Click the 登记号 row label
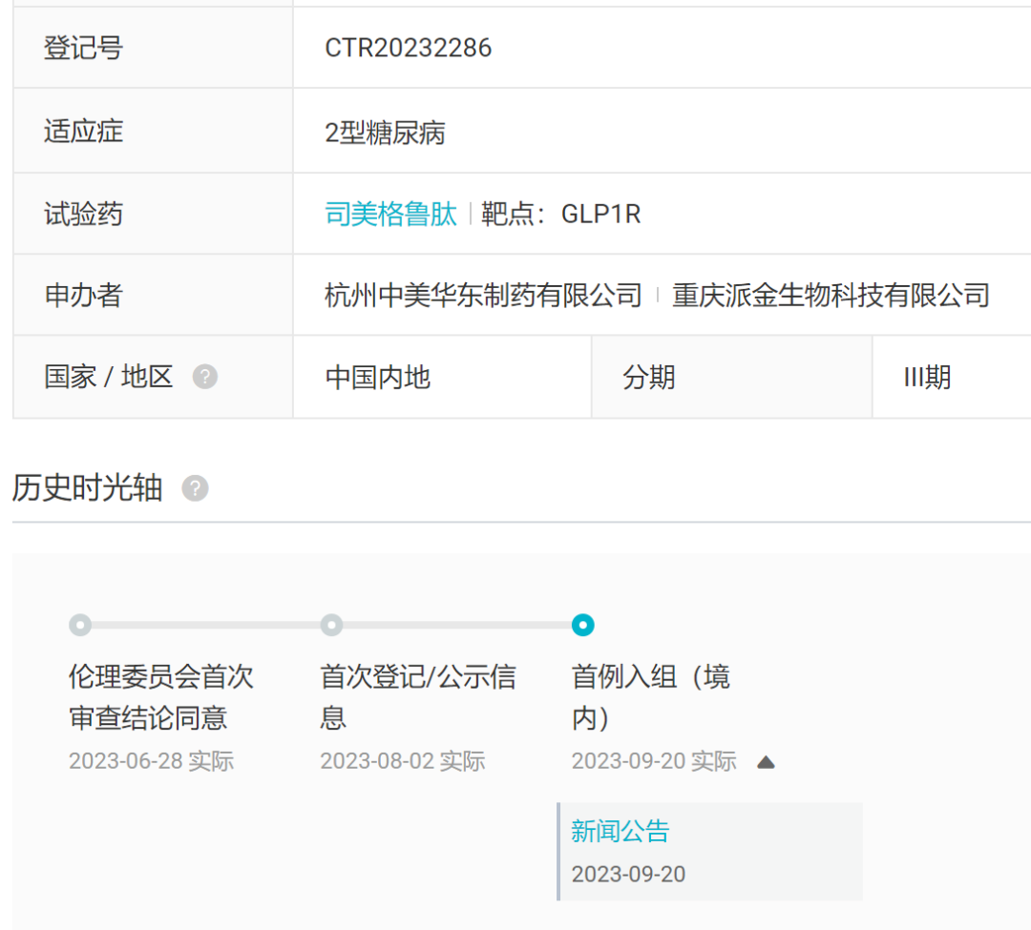The height and width of the screenshot is (930, 1031). pyautogui.click(x=83, y=48)
